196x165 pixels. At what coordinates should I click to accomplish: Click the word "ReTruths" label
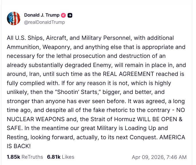(x=32, y=157)
